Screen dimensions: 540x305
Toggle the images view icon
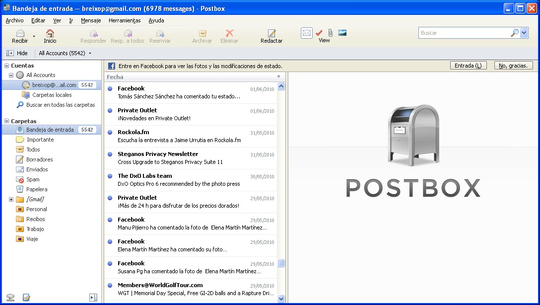[342, 33]
